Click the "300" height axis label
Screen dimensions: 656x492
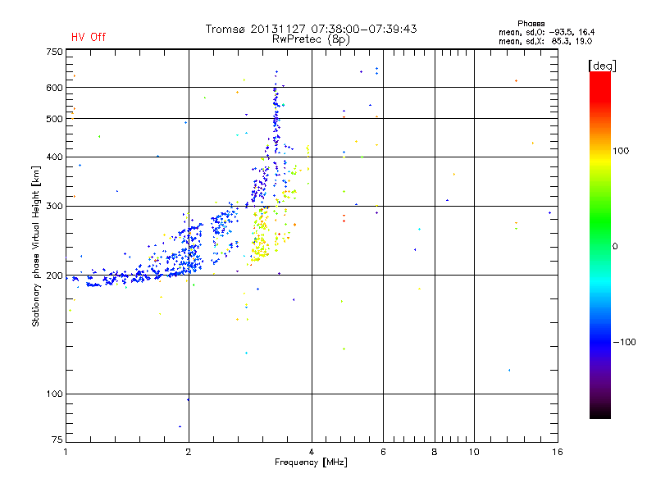(x=54, y=206)
